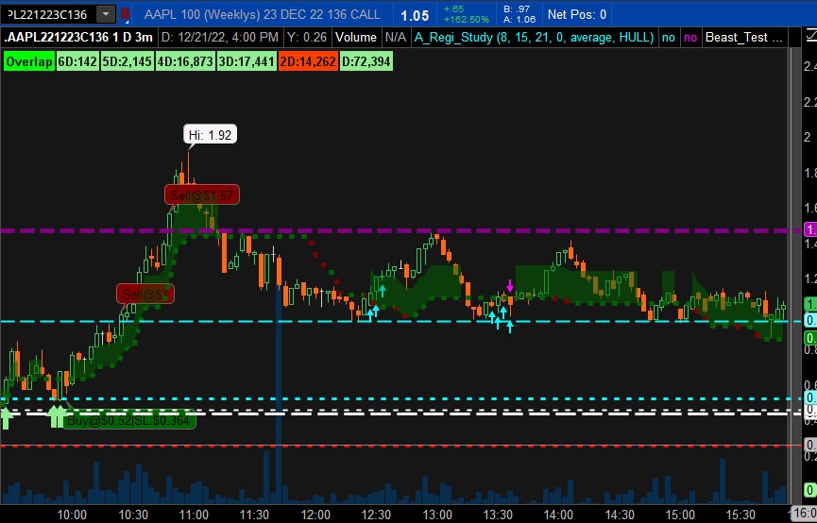Toggle the magenta 'no' indicator label

pyautogui.click(x=690, y=38)
